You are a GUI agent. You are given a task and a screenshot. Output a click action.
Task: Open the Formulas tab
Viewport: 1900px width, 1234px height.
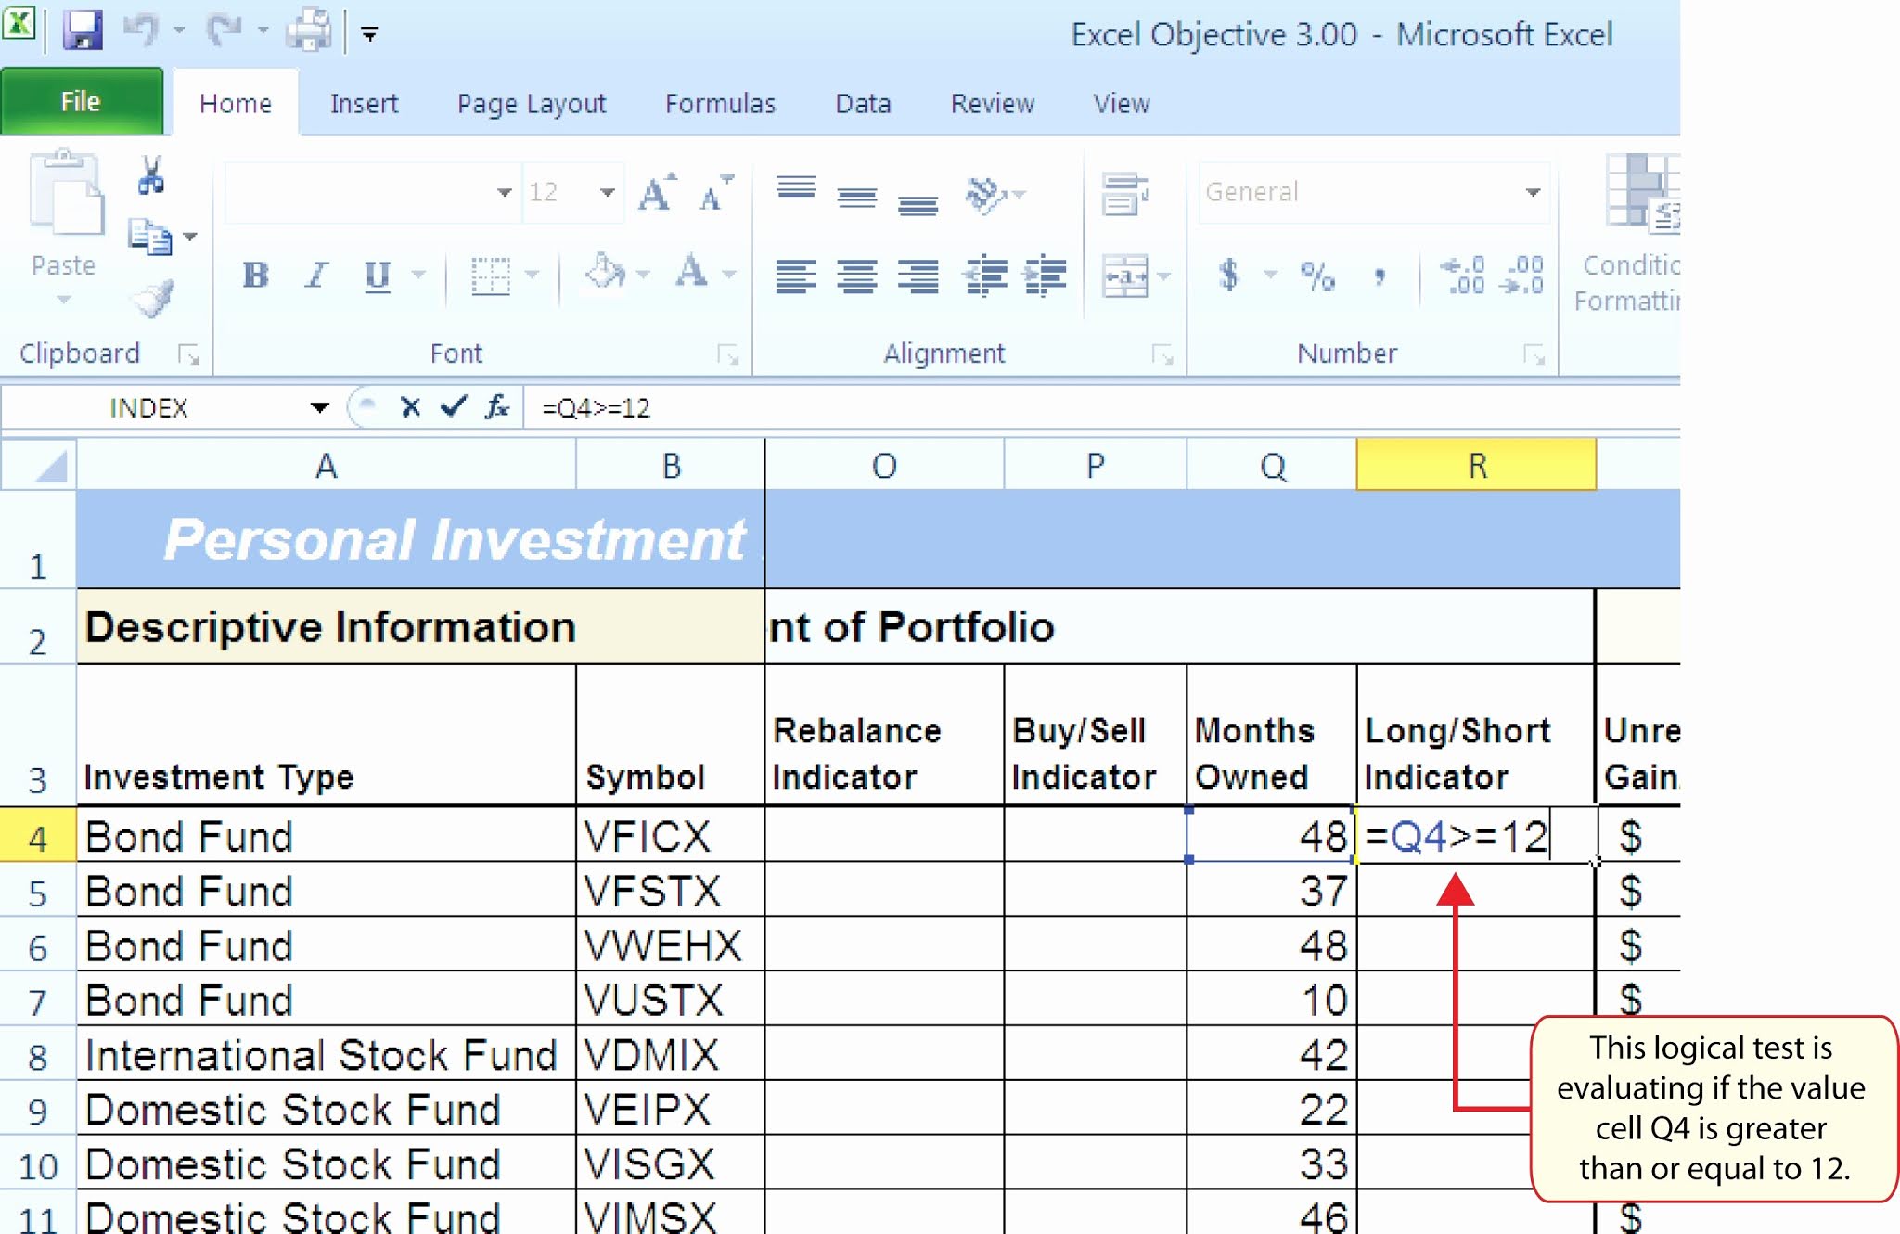click(720, 103)
